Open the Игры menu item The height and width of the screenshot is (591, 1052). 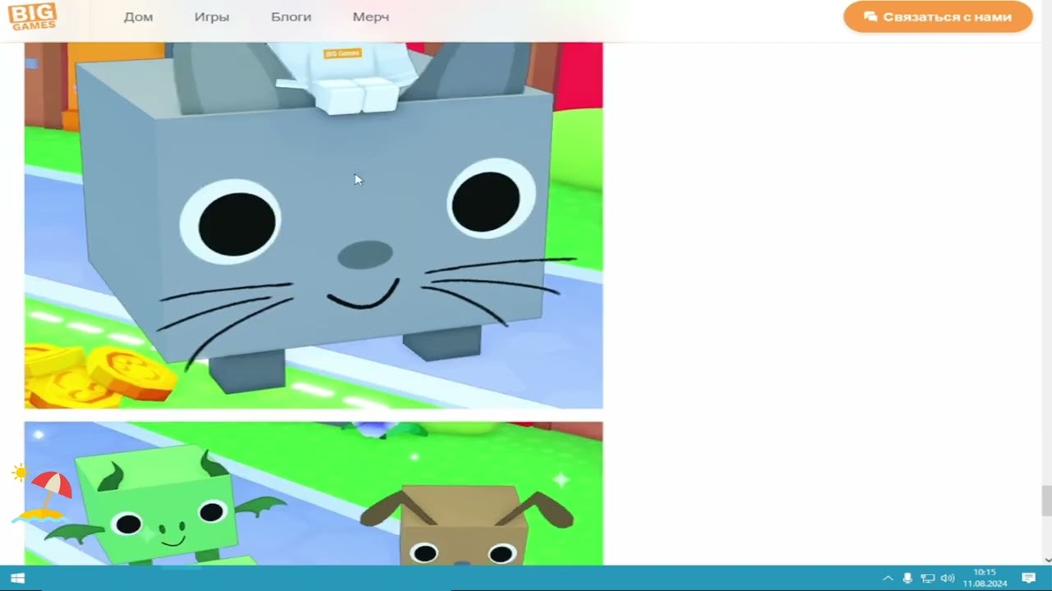pyautogui.click(x=212, y=17)
